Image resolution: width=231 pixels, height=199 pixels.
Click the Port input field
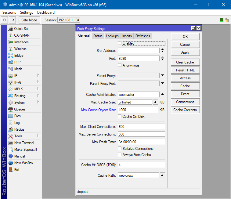click(139, 59)
